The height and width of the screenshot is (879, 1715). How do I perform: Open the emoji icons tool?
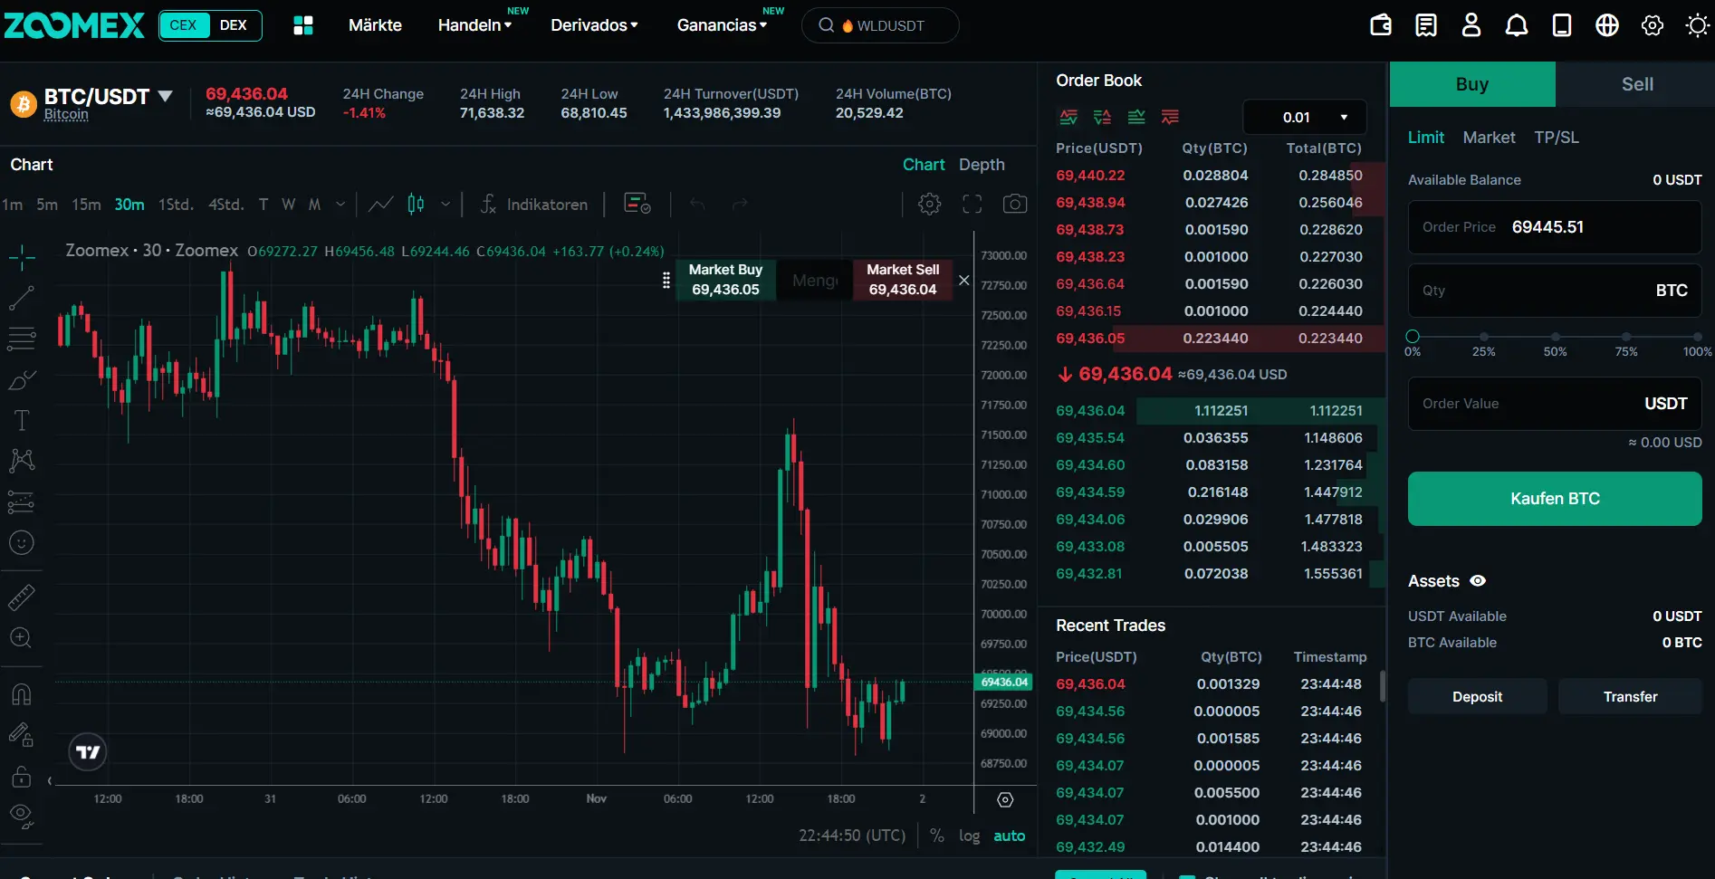22,542
